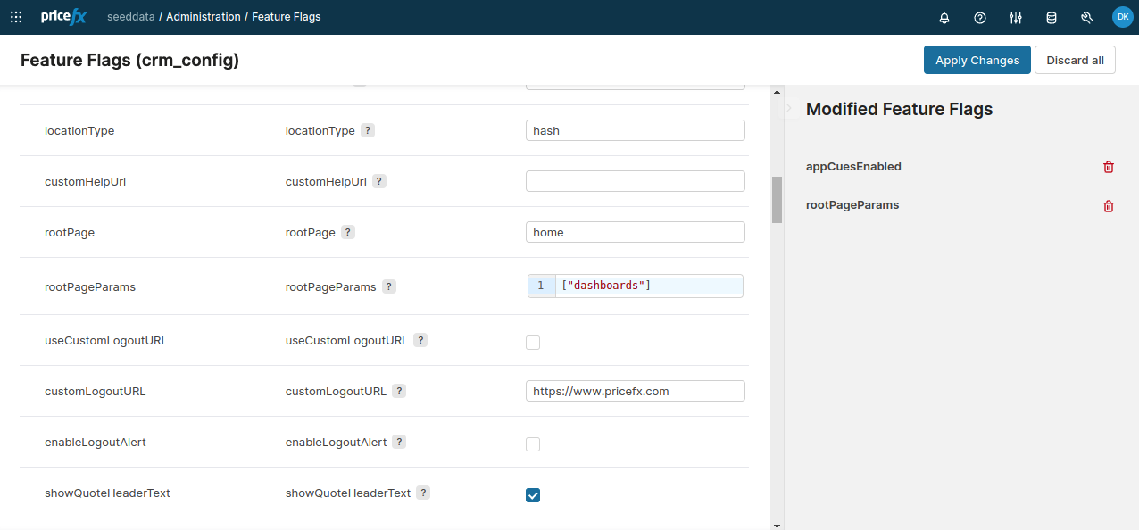Click the Discard all button
This screenshot has width=1139, height=530.
(x=1075, y=60)
